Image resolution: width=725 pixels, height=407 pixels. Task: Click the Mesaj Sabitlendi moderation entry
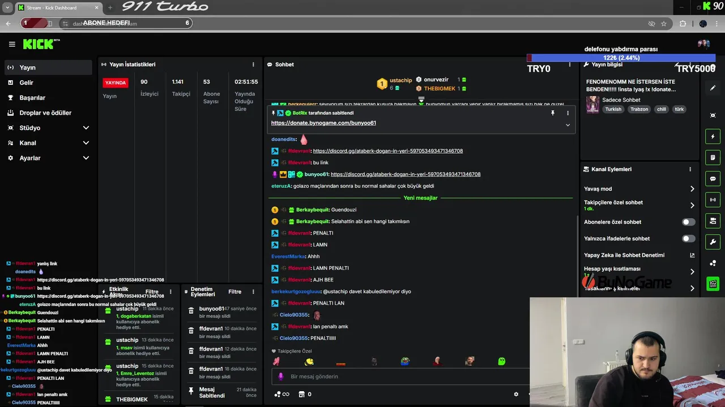[x=222, y=392]
